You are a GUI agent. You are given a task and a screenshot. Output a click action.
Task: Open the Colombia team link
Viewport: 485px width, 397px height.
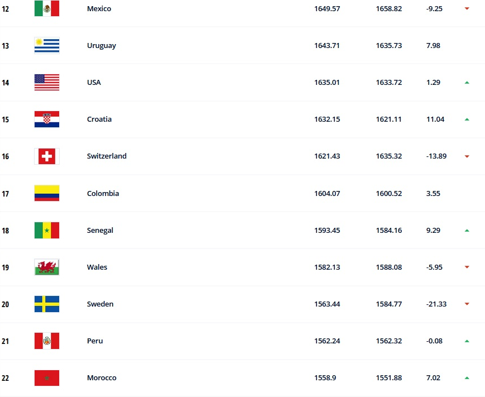click(x=103, y=193)
